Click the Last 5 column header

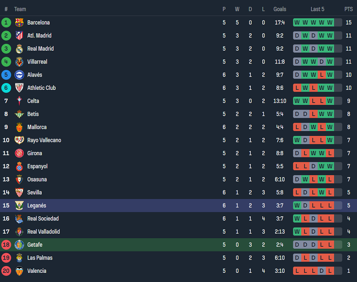pos(318,9)
